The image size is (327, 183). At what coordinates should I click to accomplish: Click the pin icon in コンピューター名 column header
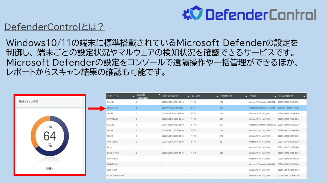tap(133, 96)
